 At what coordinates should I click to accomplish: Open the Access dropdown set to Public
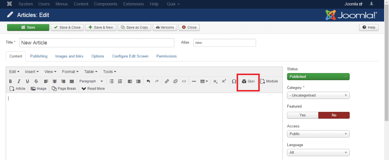(318, 134)
